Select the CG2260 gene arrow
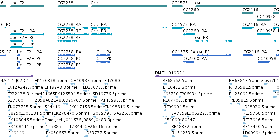The width and height of the screenshot is (279, 138). [x=189, y=13]
